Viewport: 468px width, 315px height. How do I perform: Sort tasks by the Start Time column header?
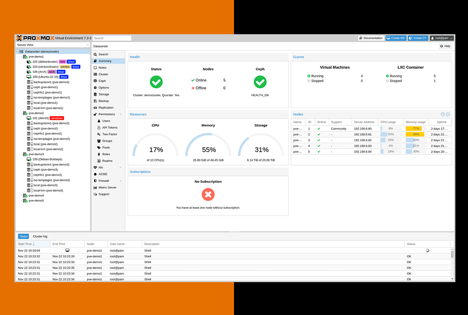33,244
